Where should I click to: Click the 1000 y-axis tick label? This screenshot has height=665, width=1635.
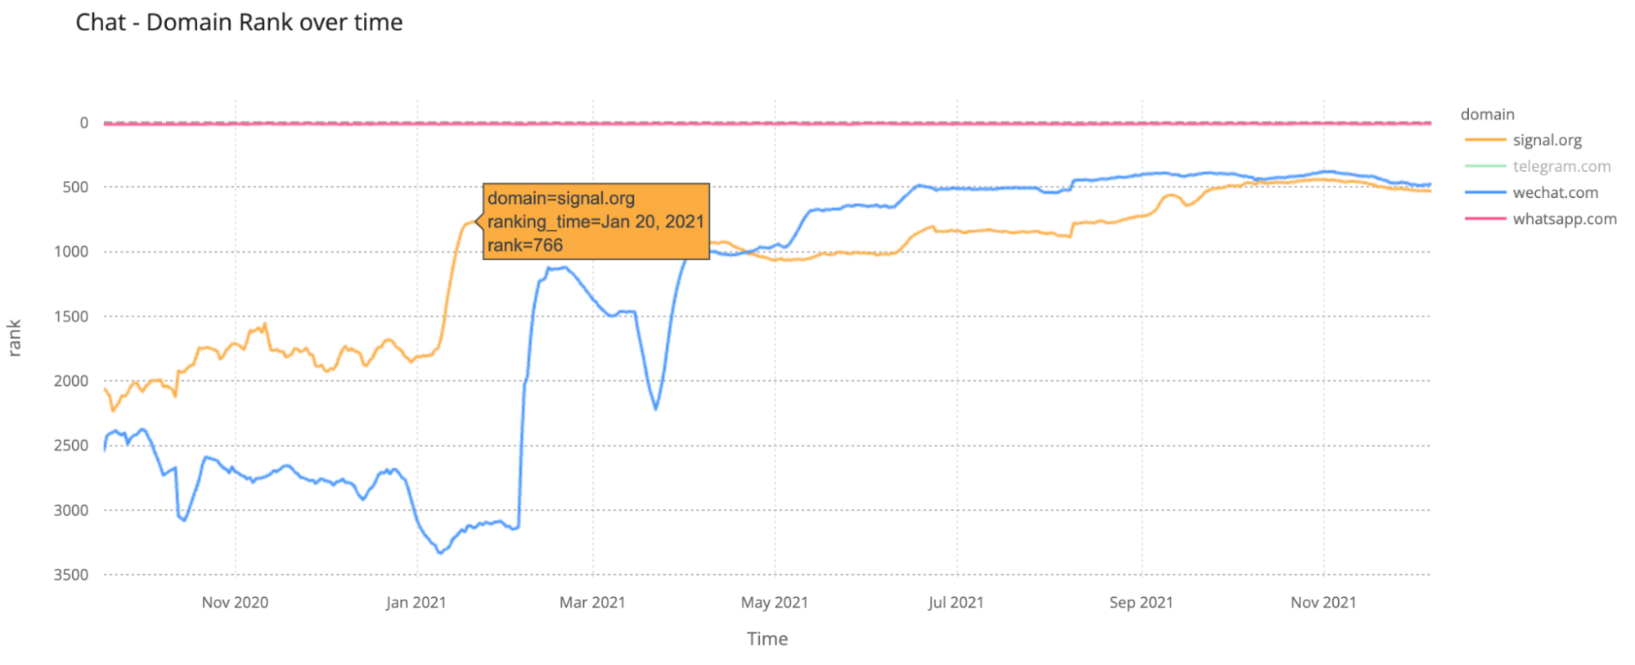pyautogui.click(x=71, y=252)
